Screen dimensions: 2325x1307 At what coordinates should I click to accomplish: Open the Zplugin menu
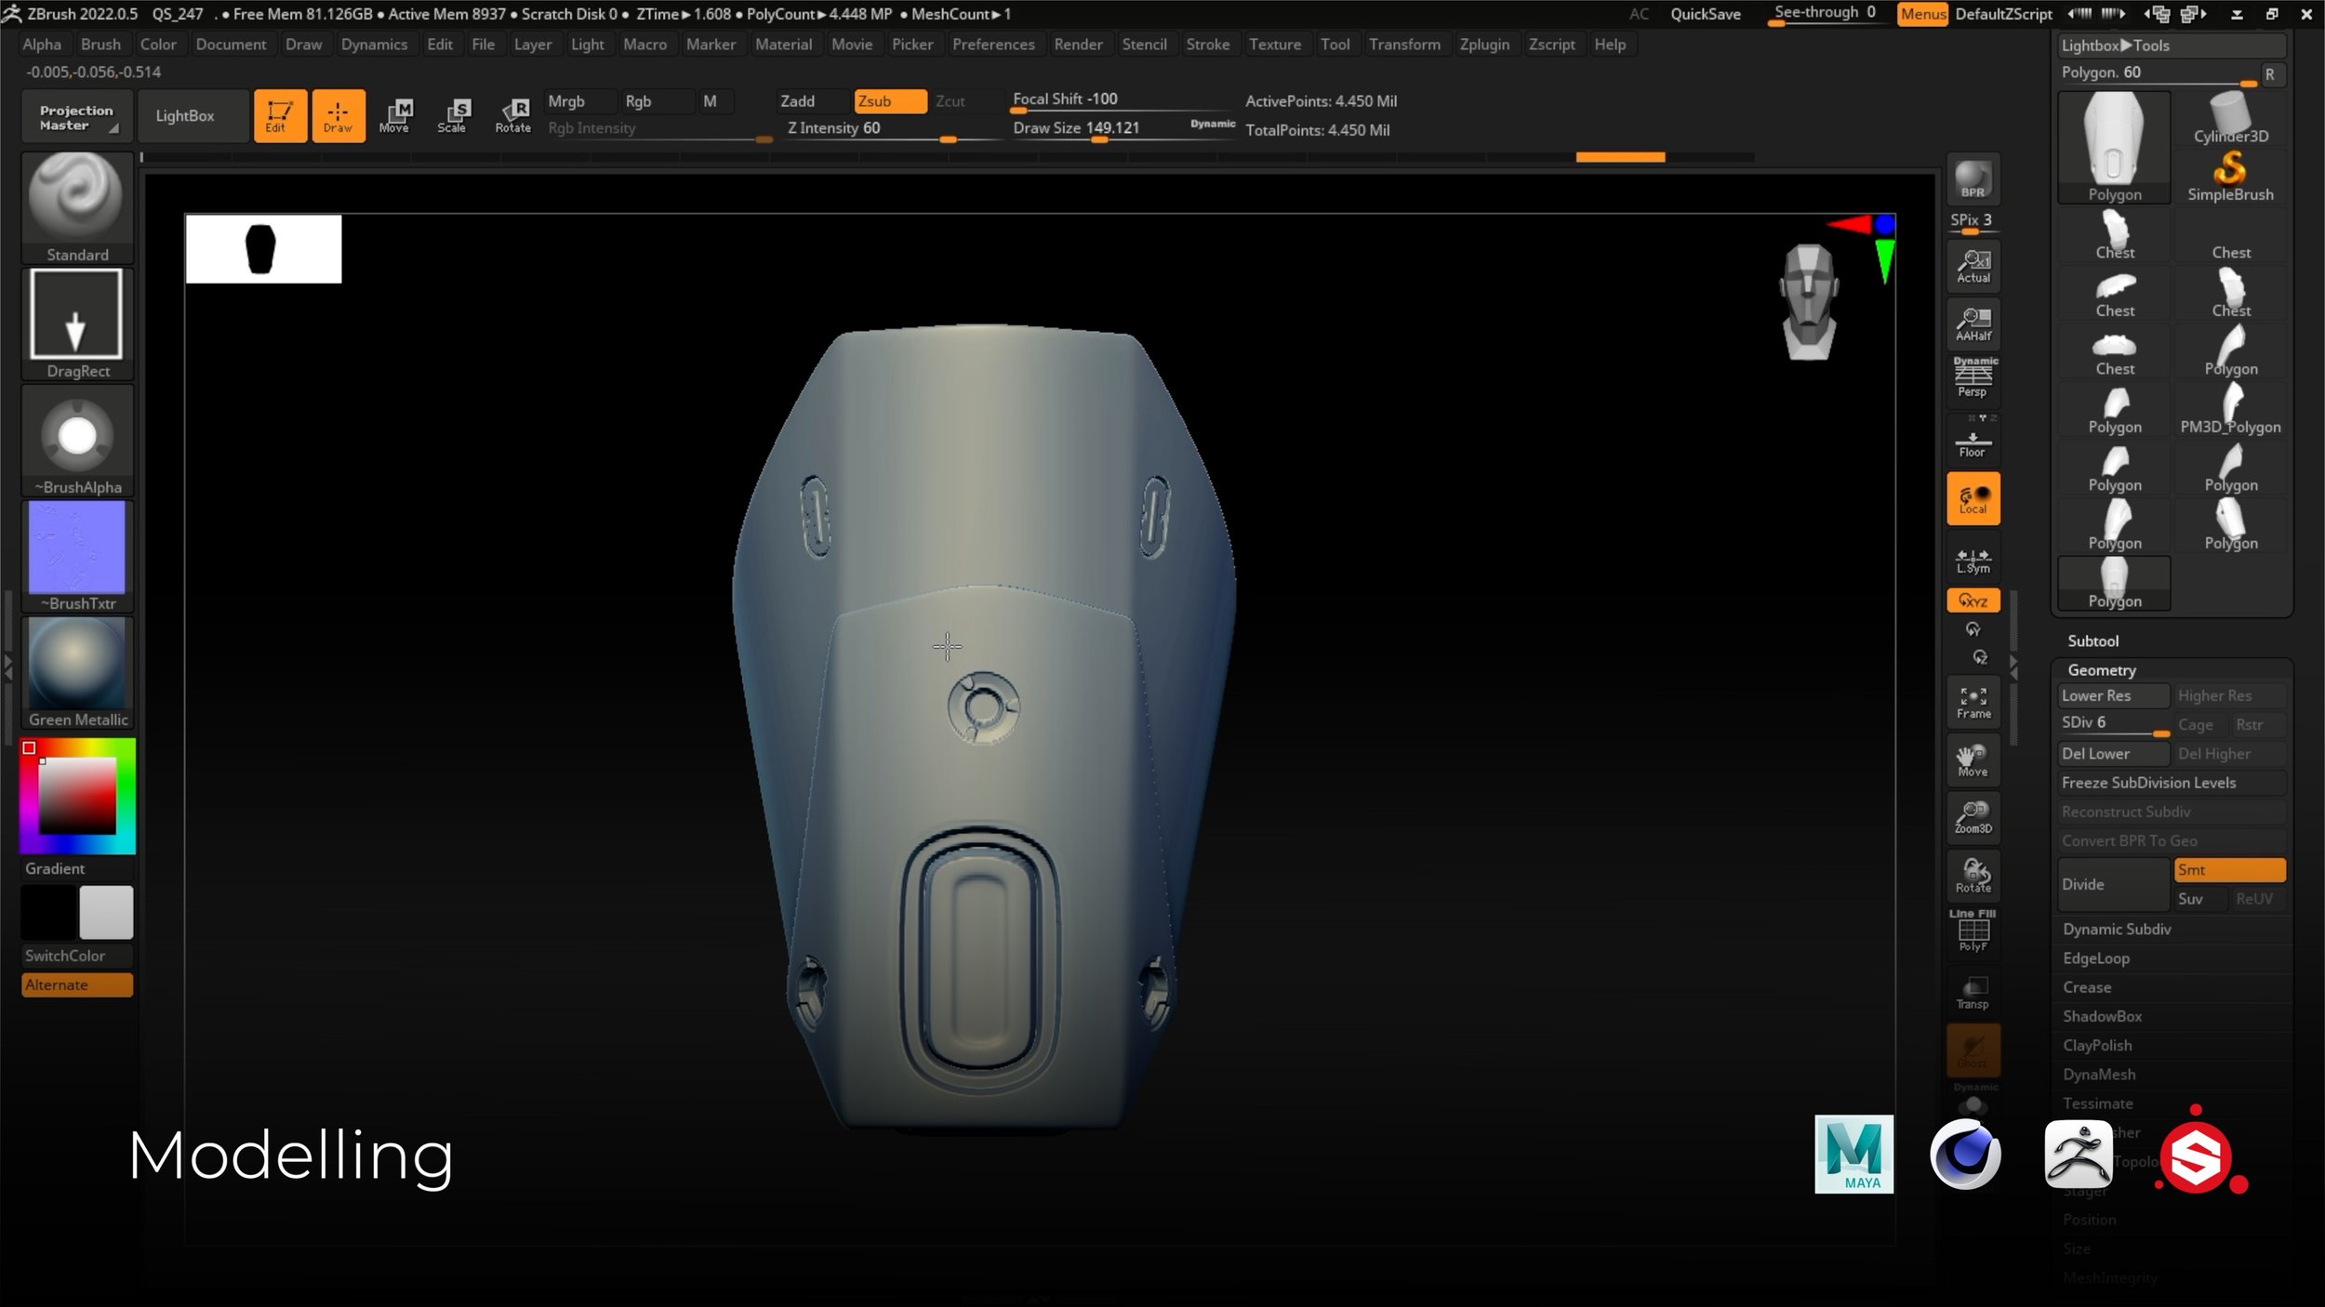coord(1483,44)
